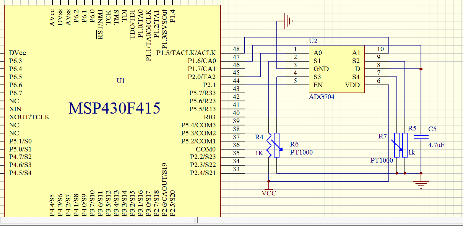Screen dimensions: 463x226
Task: Select the U1 designator label
Action: [121, 81]
